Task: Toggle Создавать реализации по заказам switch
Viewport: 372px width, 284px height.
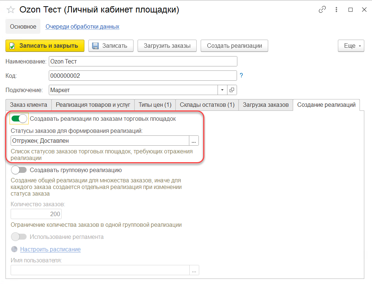Action: pyautogui.click(x=19, y=119)
